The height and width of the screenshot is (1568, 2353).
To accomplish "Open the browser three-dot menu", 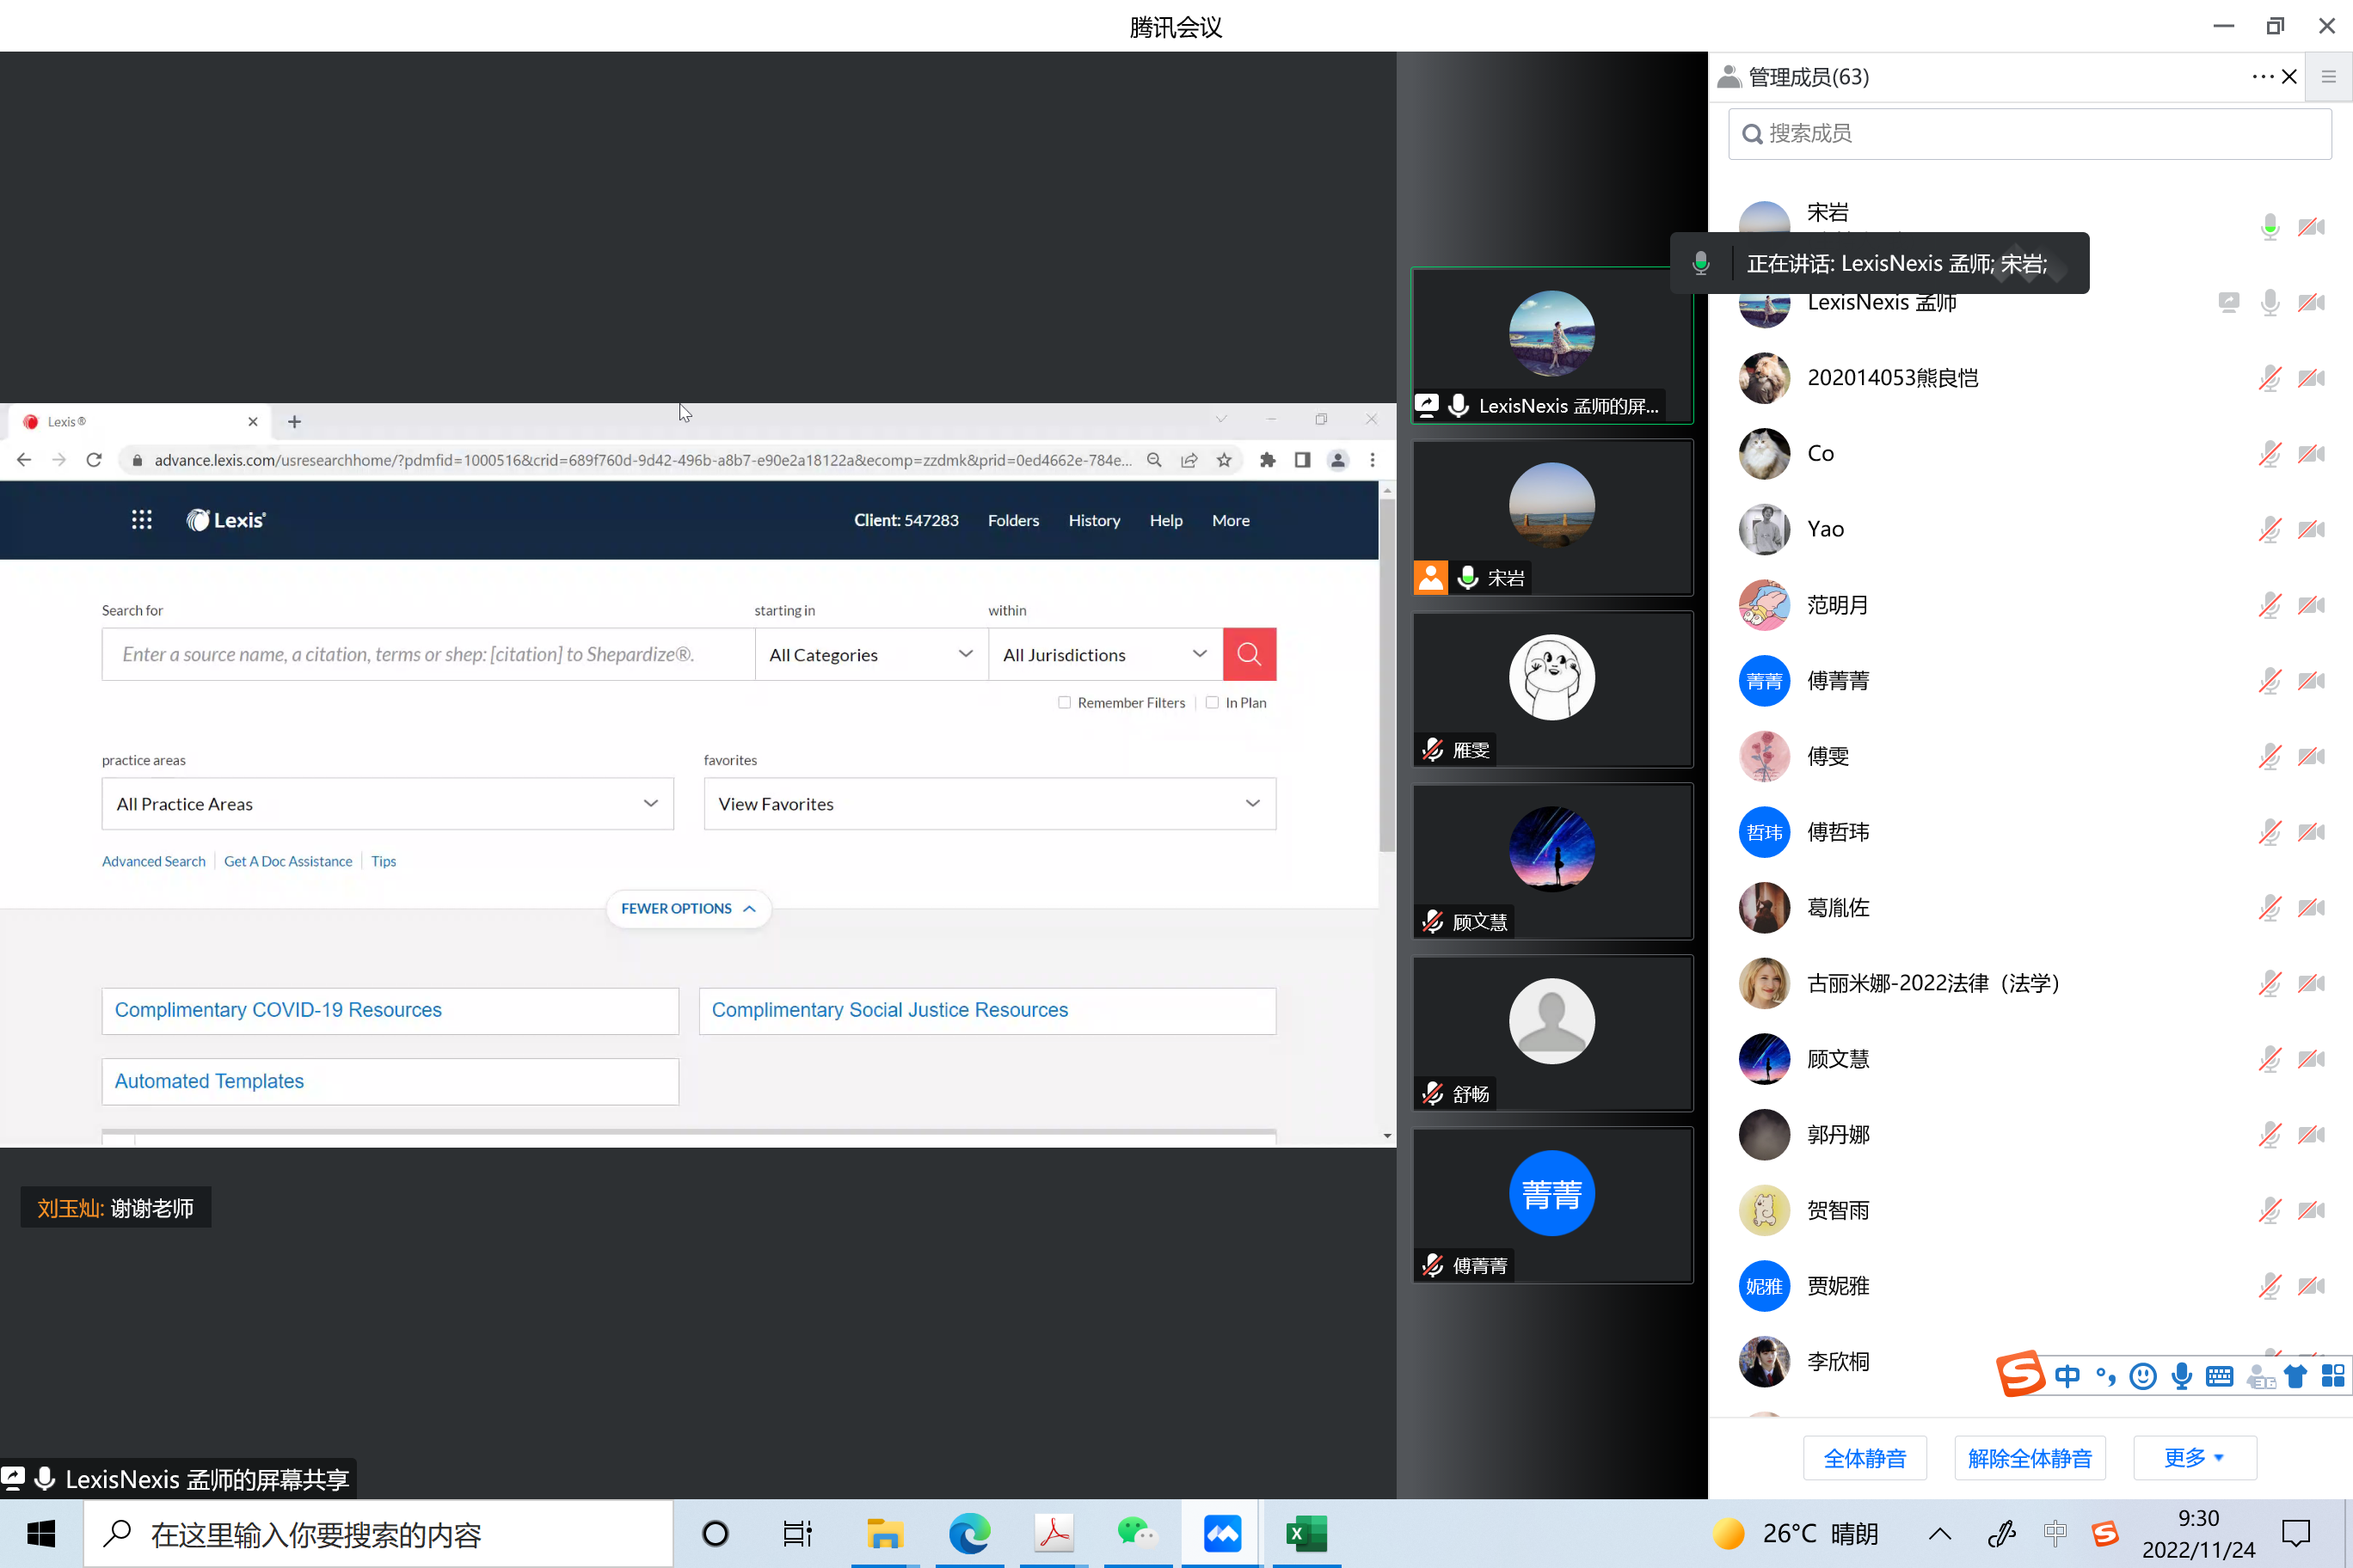I will coord(1373,460).
